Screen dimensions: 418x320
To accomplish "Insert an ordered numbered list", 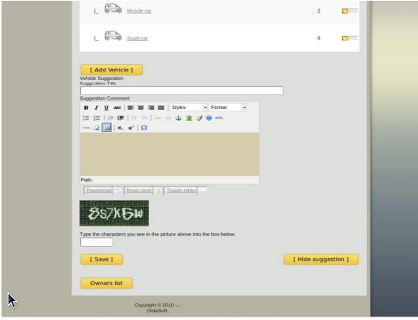I will [96, 118].
